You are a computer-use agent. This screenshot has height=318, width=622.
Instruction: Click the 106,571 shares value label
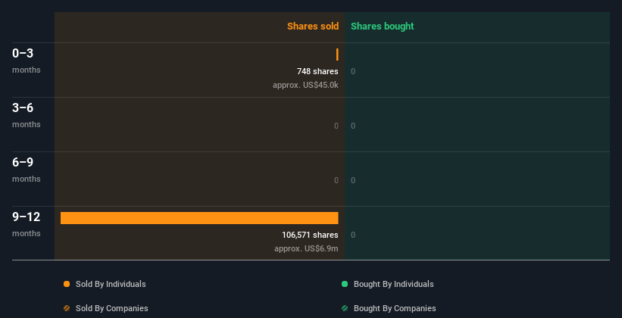pos(310,235)
